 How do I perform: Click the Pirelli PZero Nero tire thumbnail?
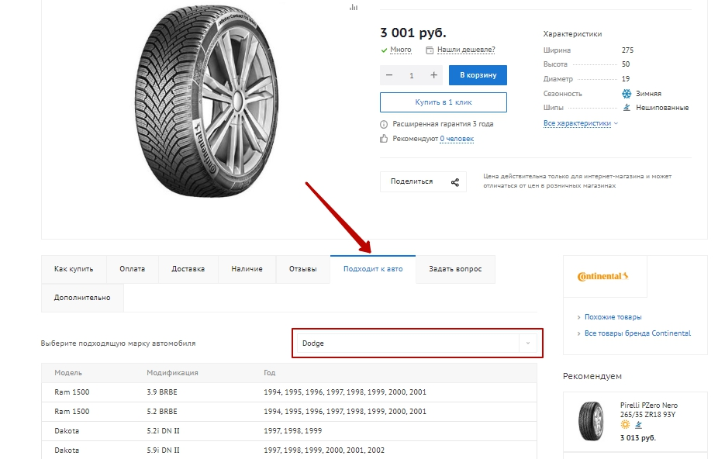point(592,421)
